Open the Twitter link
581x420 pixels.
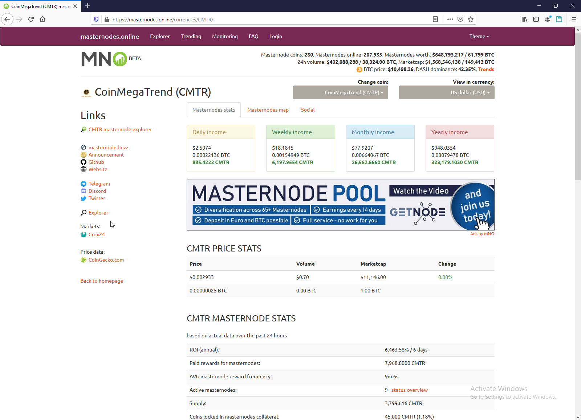(x=97, y=198)
